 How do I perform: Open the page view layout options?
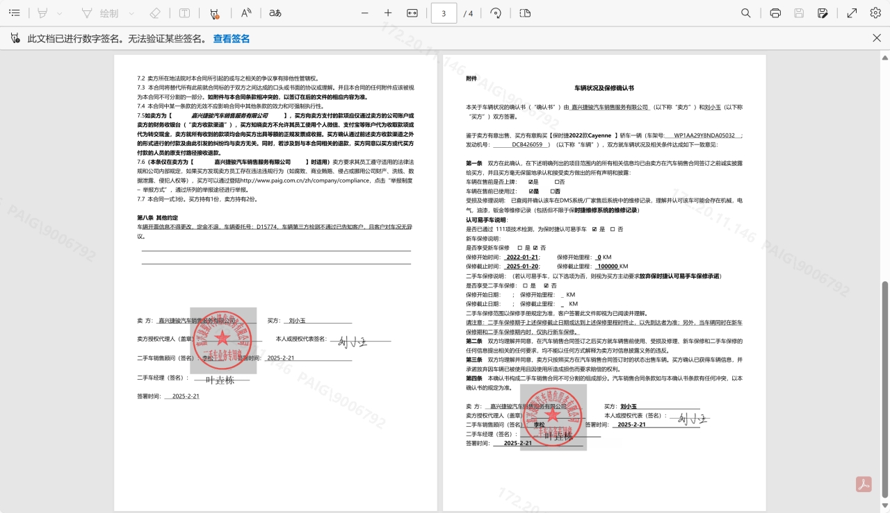(525, 13)
